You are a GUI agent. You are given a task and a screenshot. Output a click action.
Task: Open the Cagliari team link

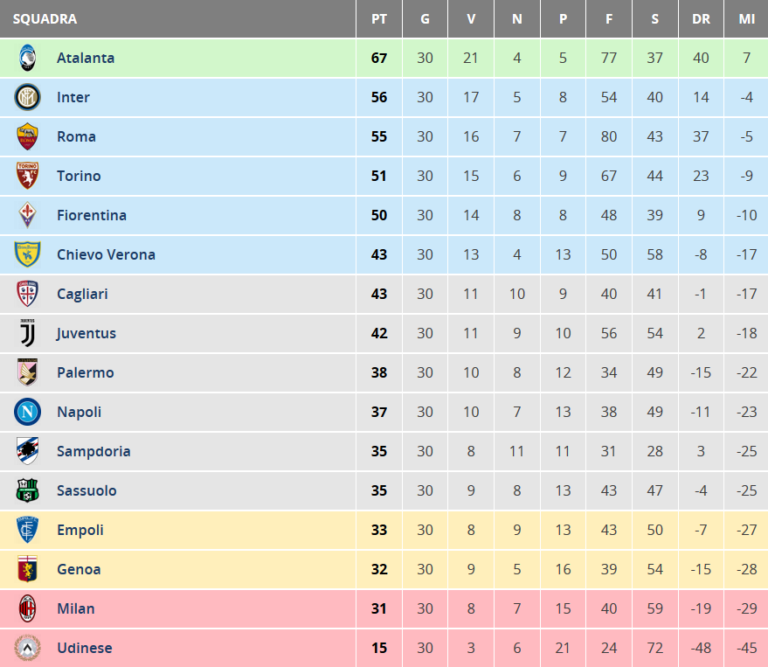point(82,294)
